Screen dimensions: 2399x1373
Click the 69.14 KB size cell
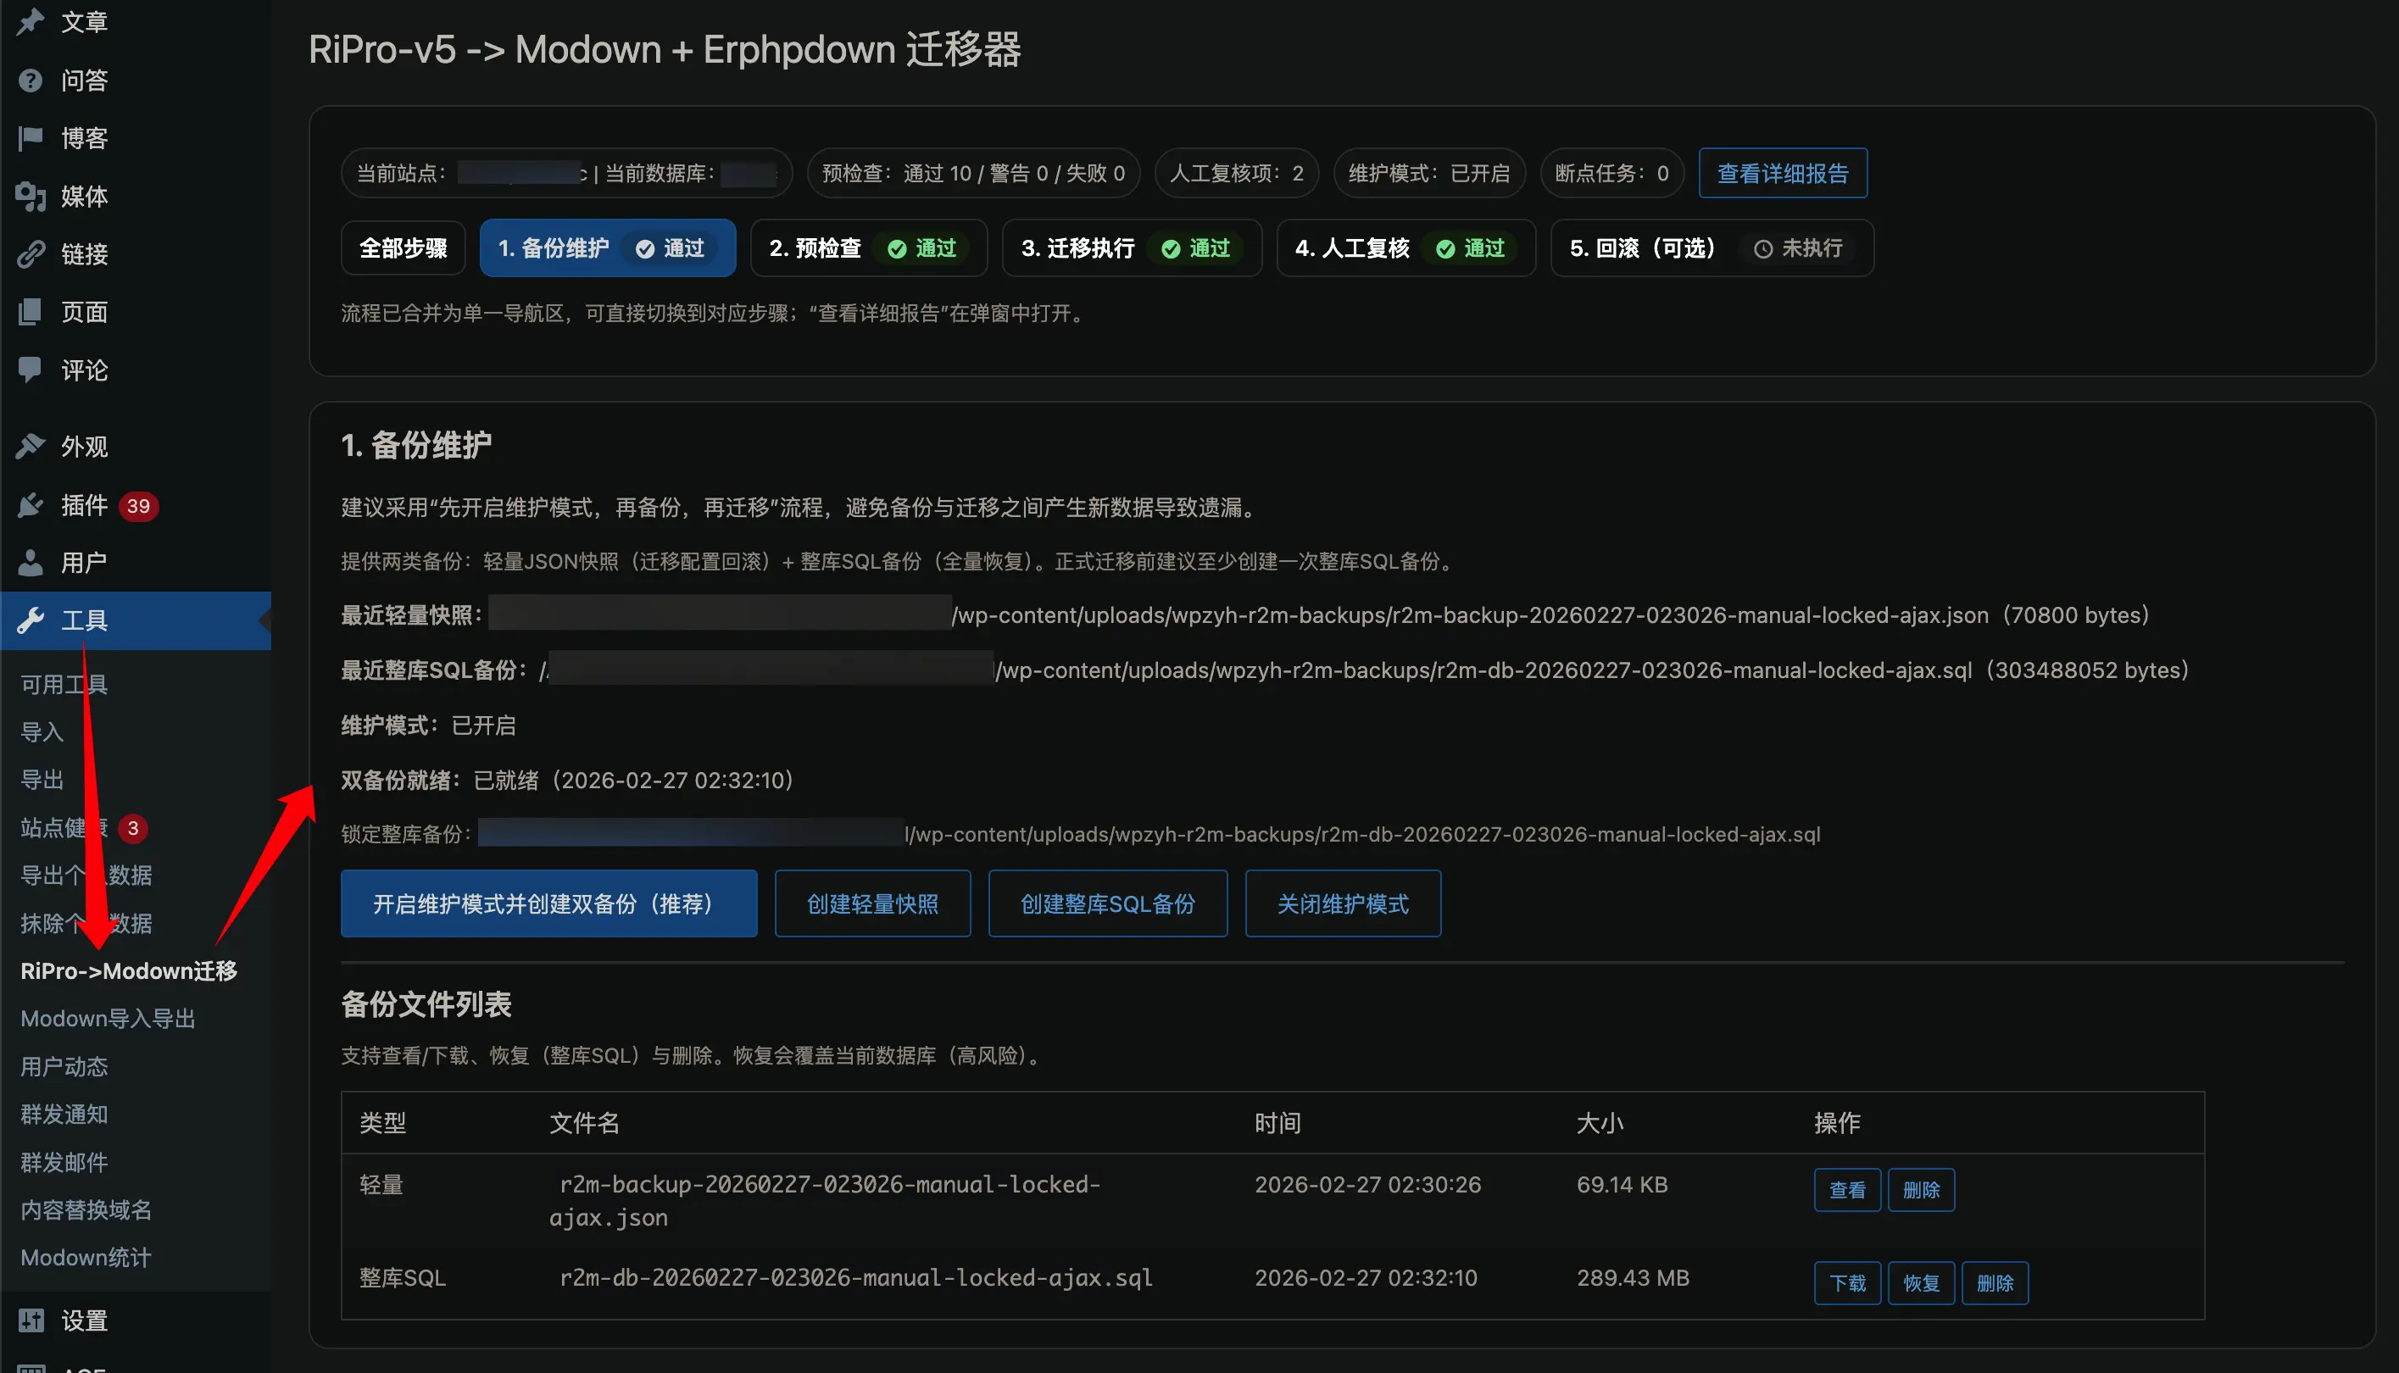click(x=1622, y=1184)
